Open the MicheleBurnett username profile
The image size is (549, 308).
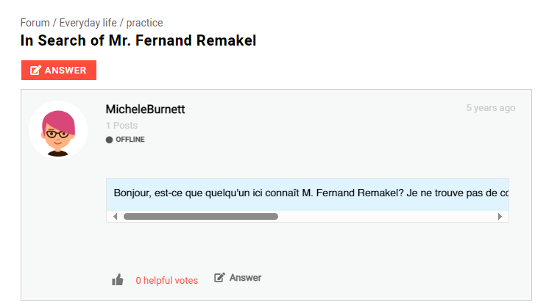pos(145,110)
